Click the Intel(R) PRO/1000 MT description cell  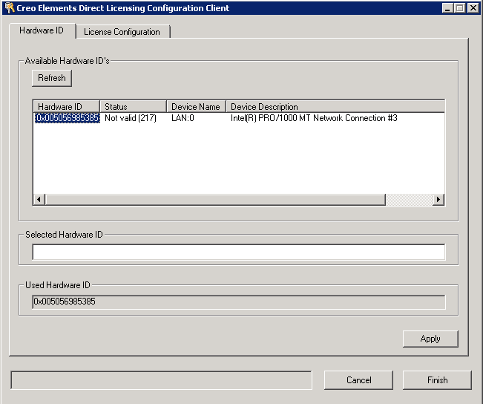(x=314, y=118)
